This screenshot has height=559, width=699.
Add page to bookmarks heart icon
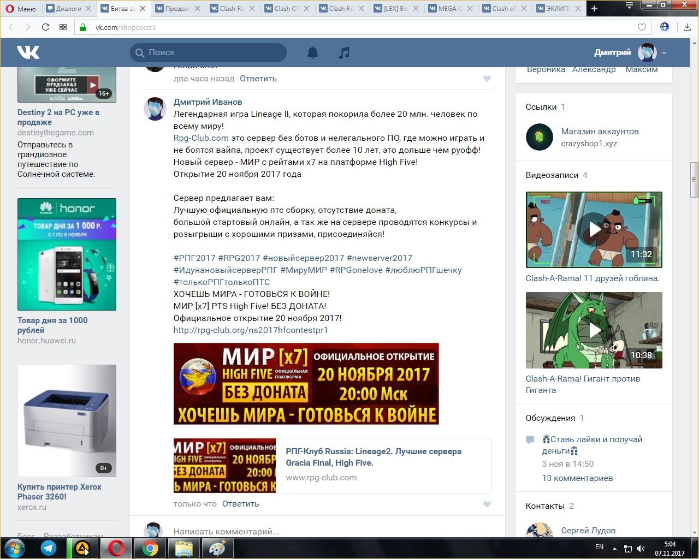pos(642,27)
